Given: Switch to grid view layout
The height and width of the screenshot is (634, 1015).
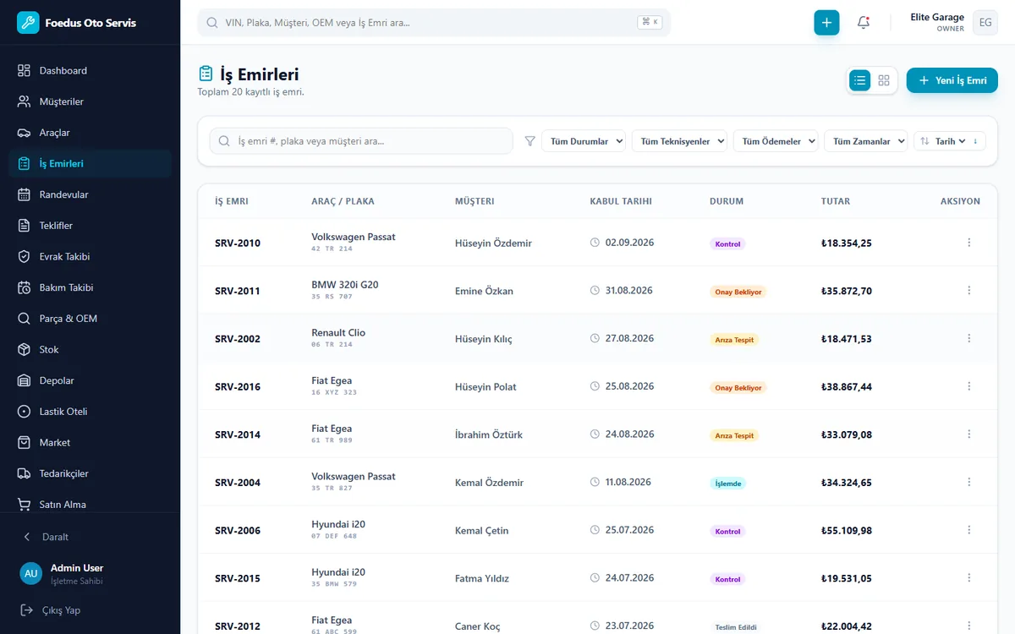Looking at the screenshot, I should pyautogui.click(x=884, y=80).
